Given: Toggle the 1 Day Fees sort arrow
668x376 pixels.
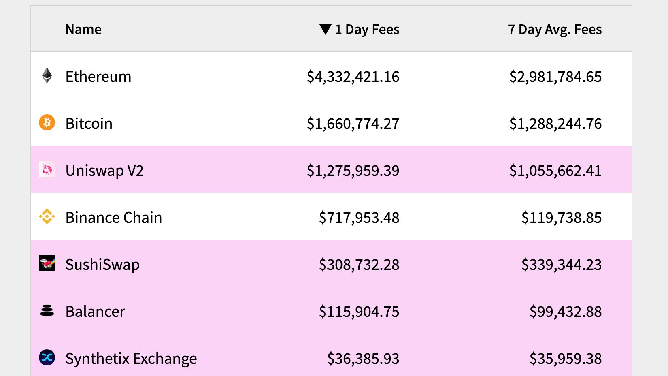Looking at the screenshot, I should [325, 29].
